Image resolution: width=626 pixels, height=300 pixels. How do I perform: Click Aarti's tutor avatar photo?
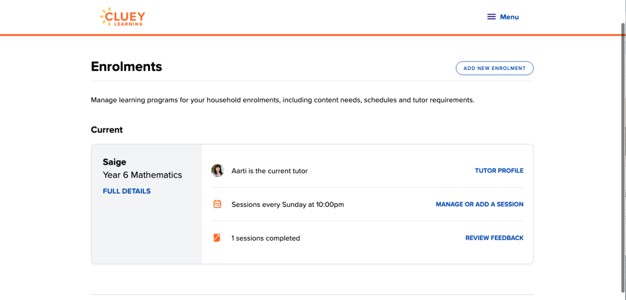click(x=217, y=171)
